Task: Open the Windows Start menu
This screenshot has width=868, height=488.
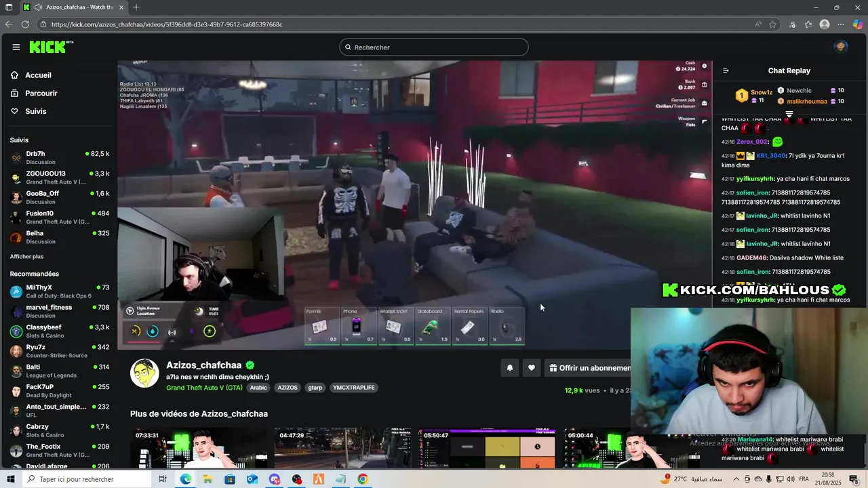Action: point(9,479)
